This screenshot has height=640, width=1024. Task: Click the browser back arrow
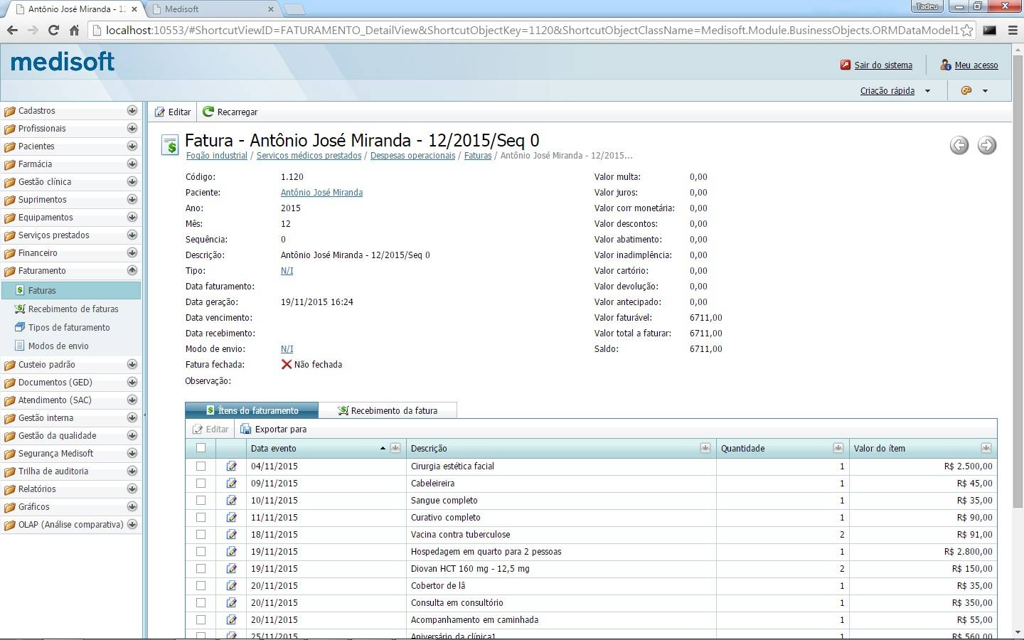pos(12,30)
